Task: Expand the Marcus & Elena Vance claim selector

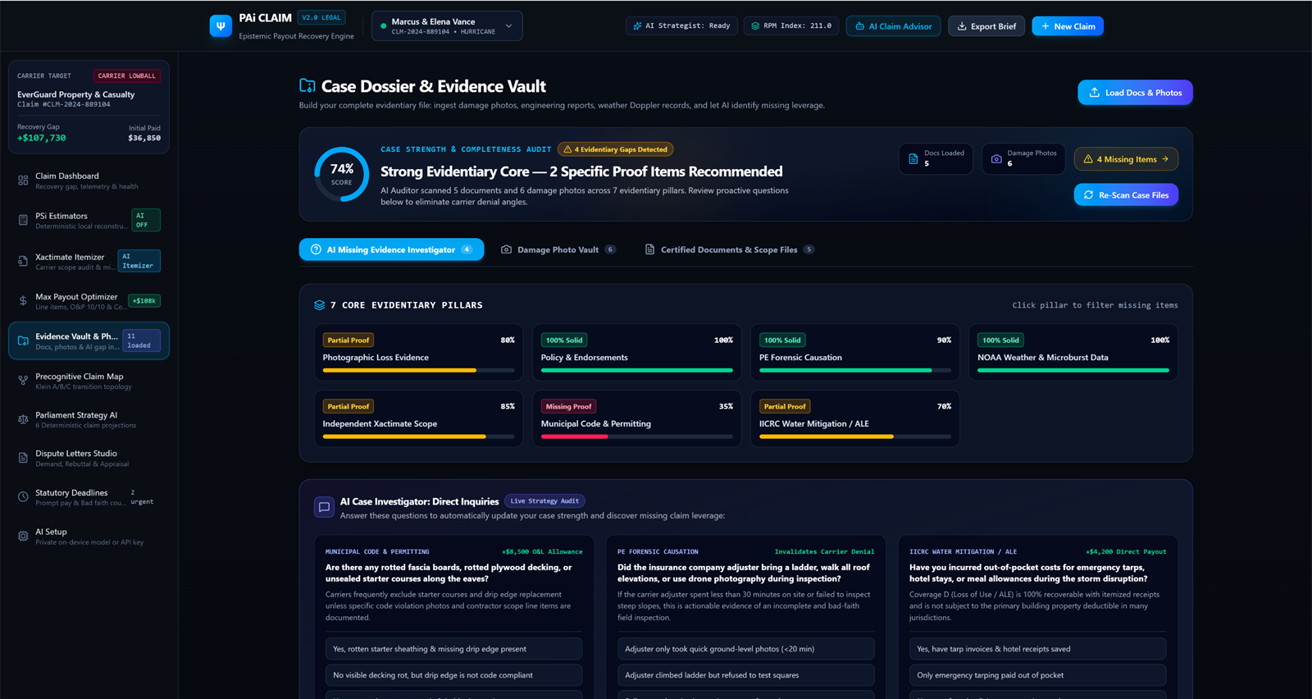Action: pos(447,26)
